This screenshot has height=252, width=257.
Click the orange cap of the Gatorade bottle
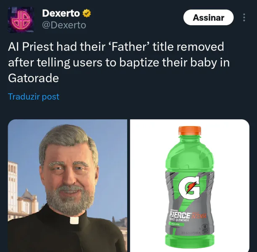190,131
